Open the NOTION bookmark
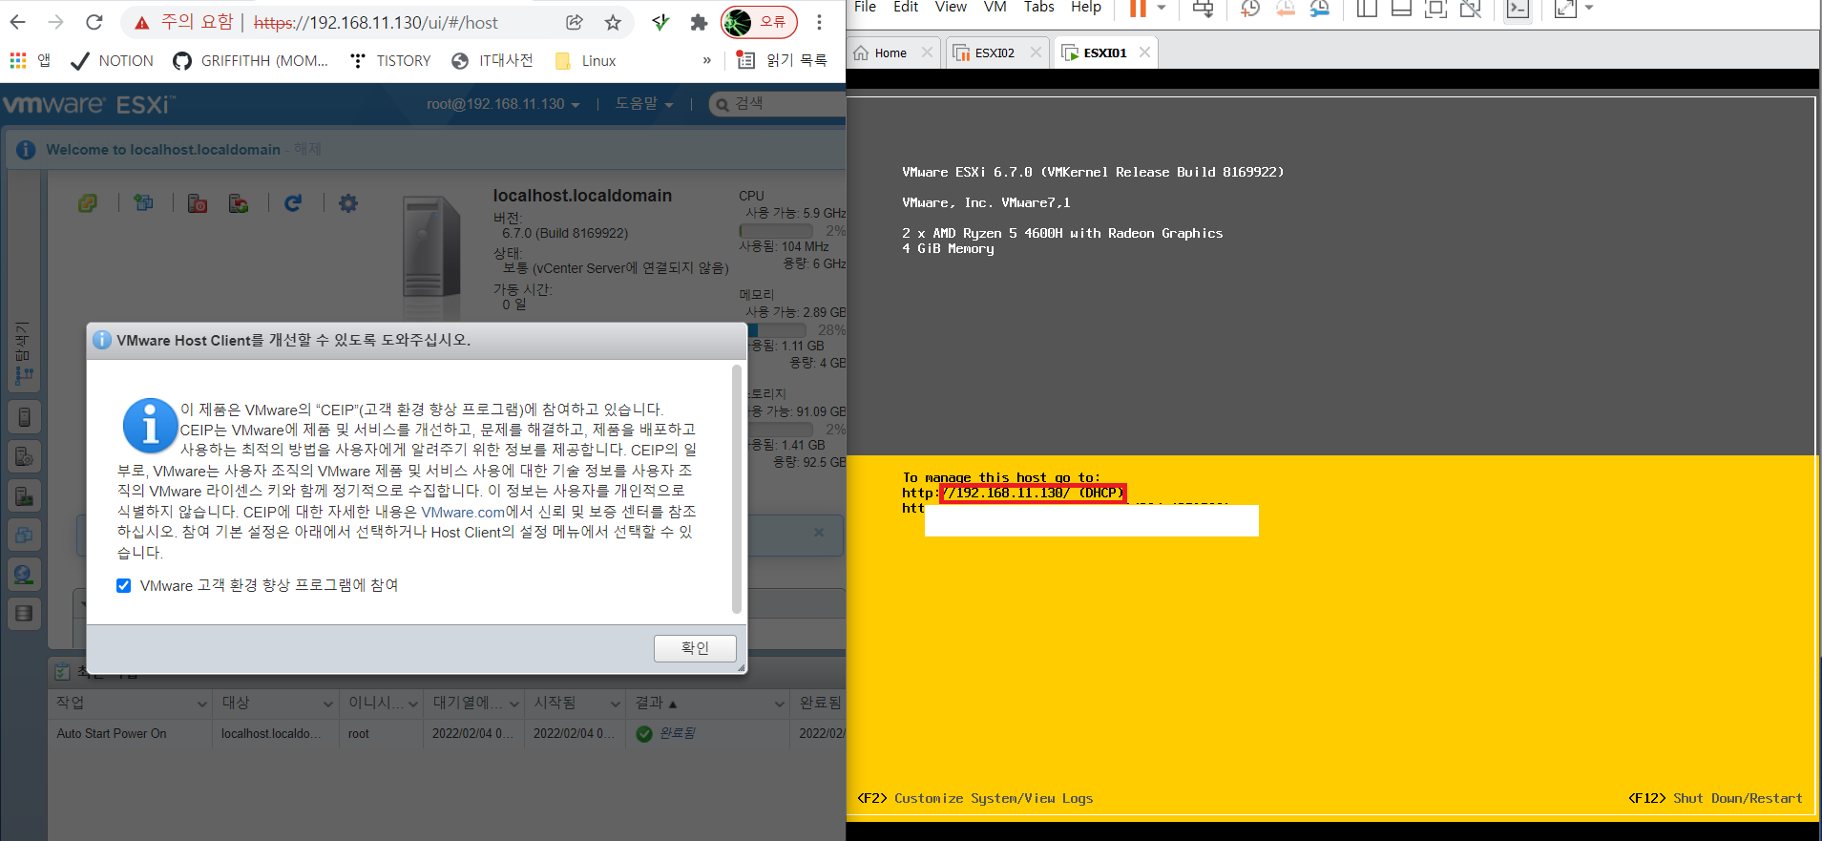The width and height of the screenshot is (1822, 841). pos(113,60)
